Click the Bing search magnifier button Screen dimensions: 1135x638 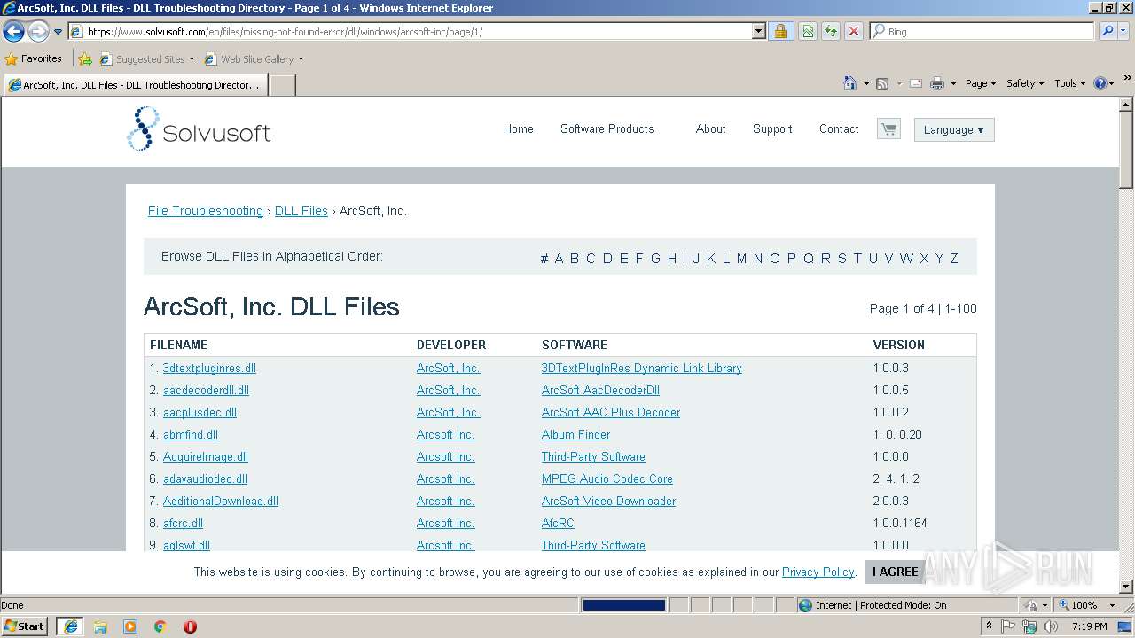tap(1108, 31)
